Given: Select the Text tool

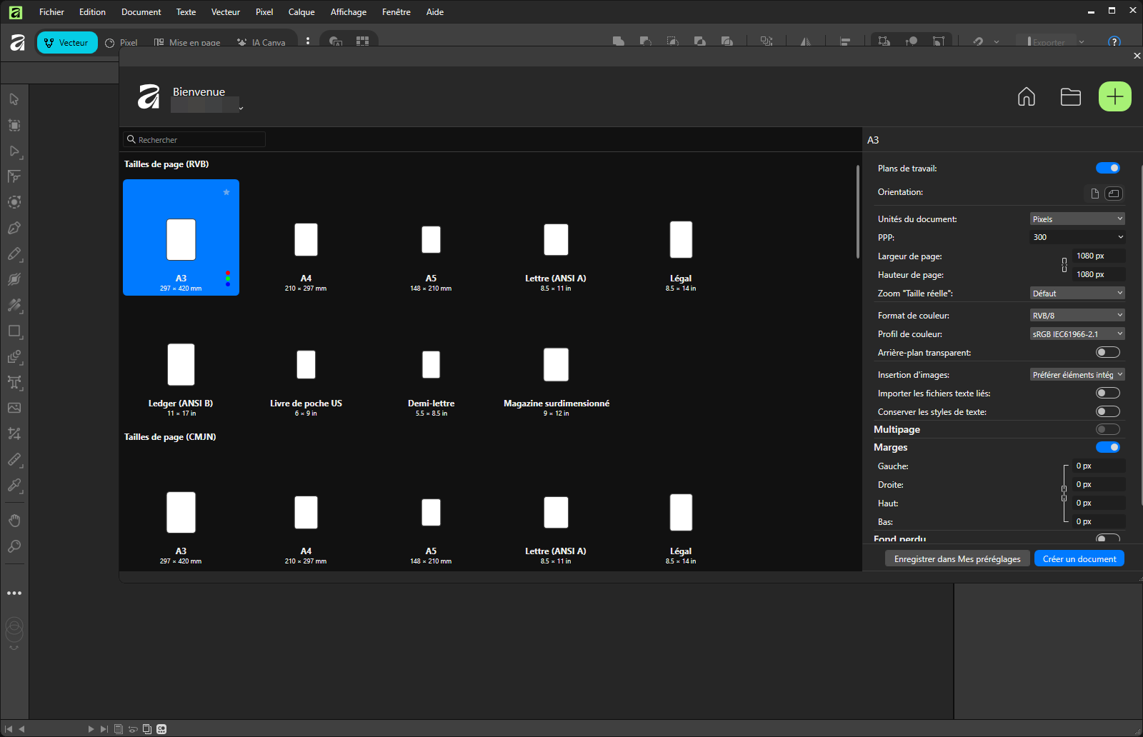Looking at the screenshot, I should [14, 382].
